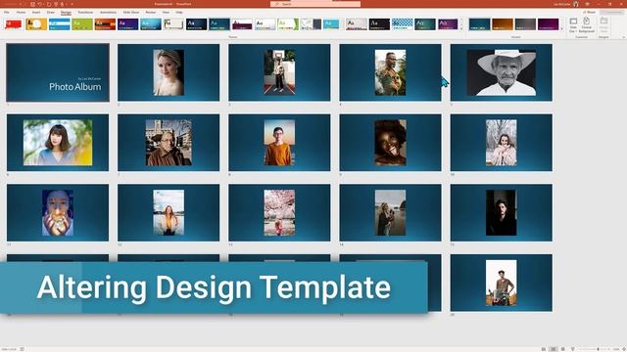Expand the Themes gallery with More arrow
The width and height of the screenshot is (627, 352).
461,28
